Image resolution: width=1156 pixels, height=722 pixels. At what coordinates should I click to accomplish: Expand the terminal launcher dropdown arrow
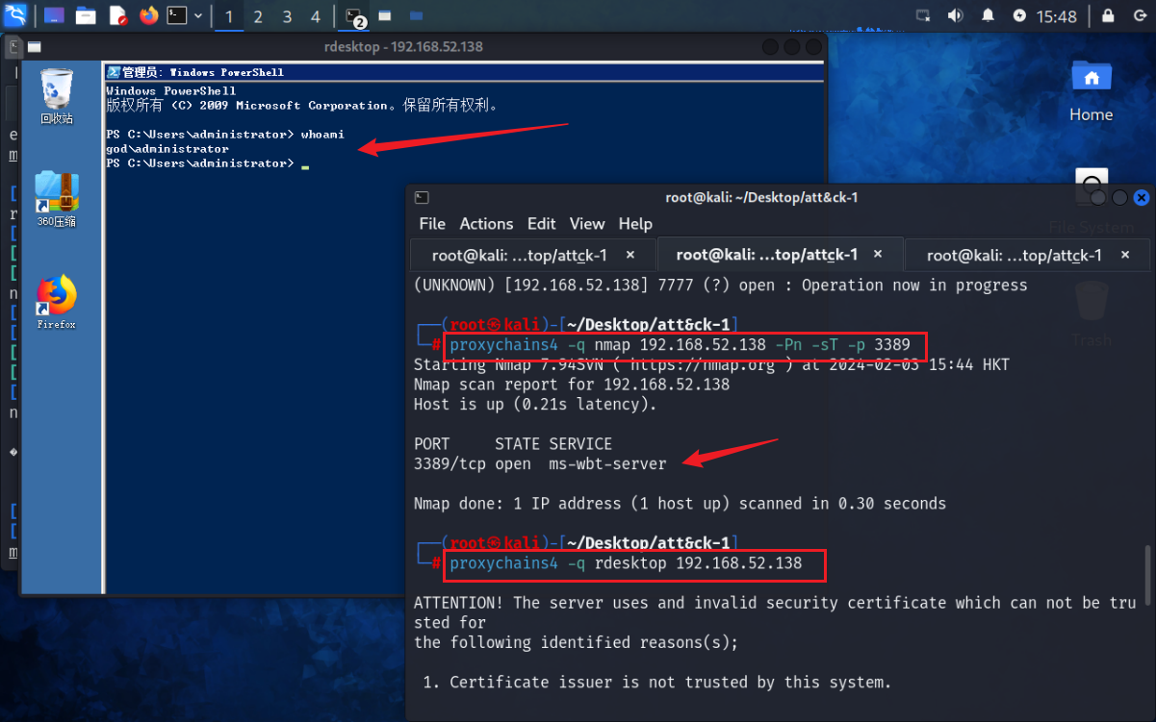(x=198, y=15)
